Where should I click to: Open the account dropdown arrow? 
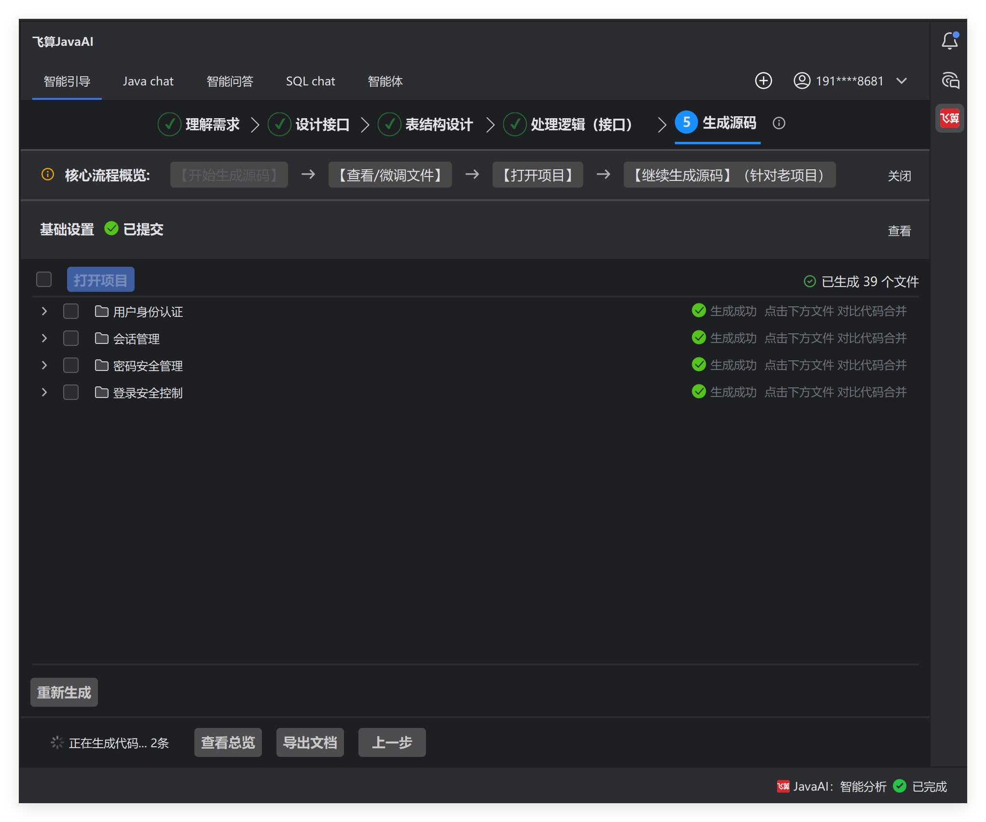point(901,81)
